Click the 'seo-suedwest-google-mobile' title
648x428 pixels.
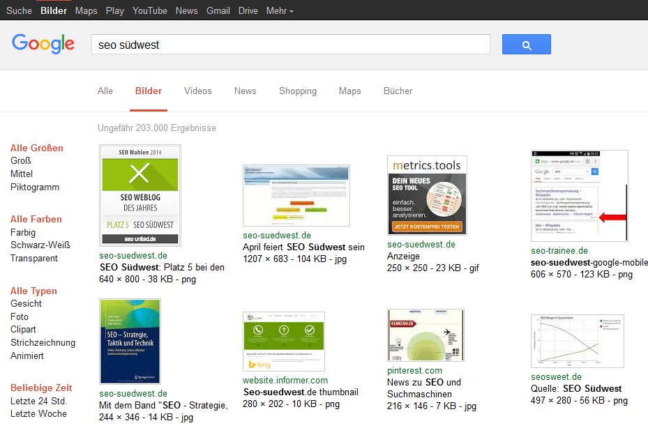click(589, 262)
